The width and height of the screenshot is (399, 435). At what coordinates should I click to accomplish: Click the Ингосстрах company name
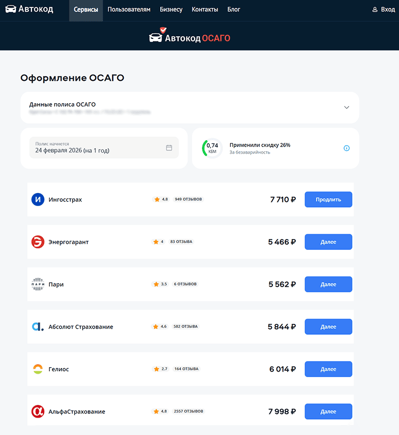[x=65, y=200]
